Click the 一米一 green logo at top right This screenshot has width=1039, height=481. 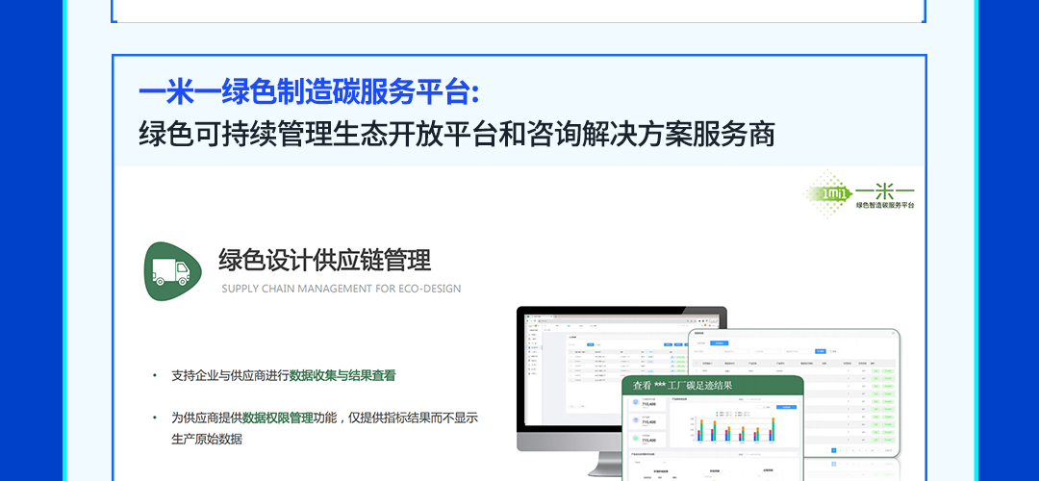click(x=859, y=193)
